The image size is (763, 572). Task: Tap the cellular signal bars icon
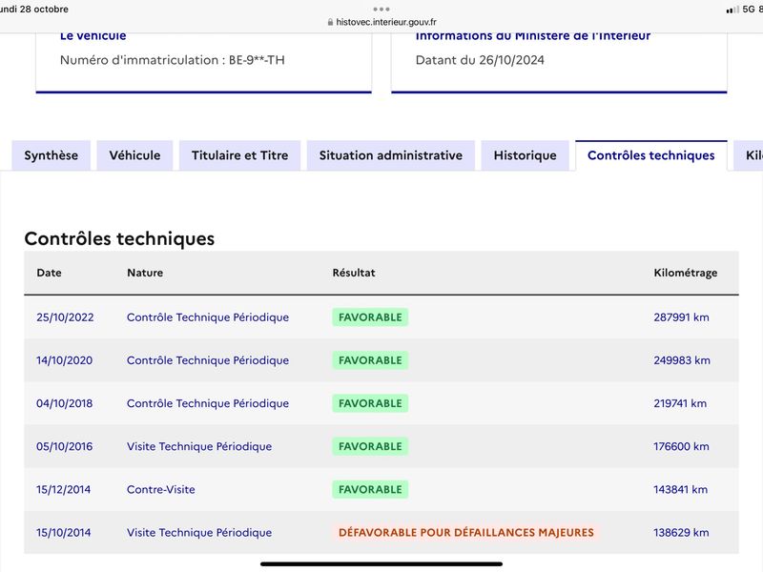[732, 10]
